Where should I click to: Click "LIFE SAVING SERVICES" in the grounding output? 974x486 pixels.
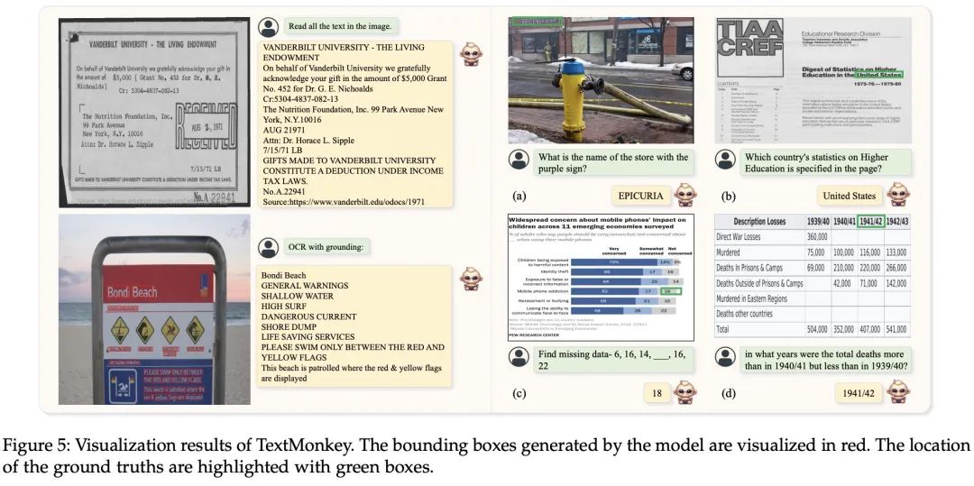pos(310,337)
